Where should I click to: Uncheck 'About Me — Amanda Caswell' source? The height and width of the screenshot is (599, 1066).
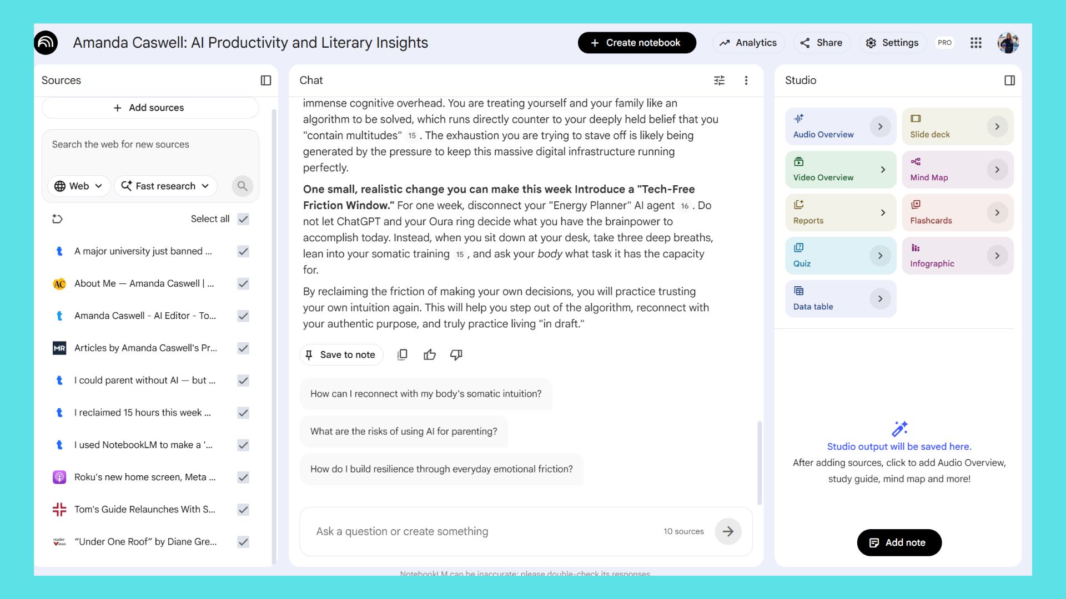coord(243,283)
